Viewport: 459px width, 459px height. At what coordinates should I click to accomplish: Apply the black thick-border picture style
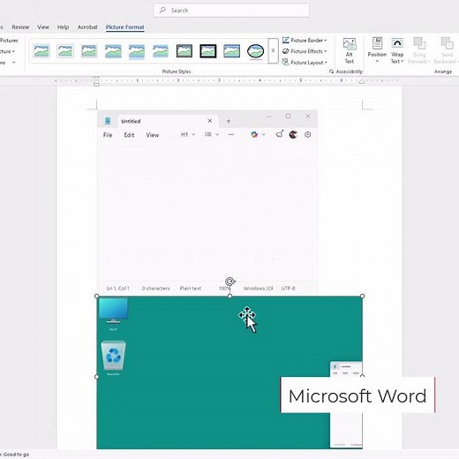(208, 51)
